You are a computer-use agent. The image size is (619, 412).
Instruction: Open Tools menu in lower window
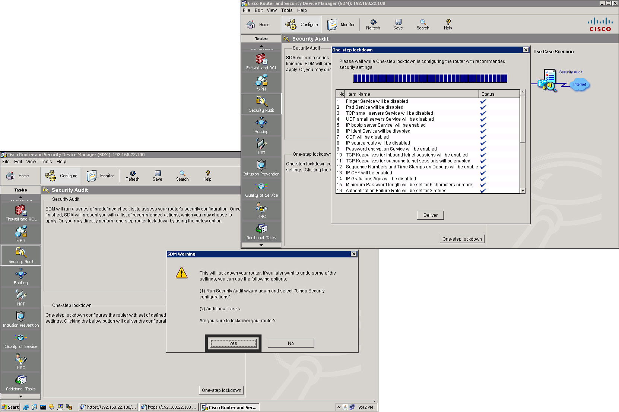46,162
